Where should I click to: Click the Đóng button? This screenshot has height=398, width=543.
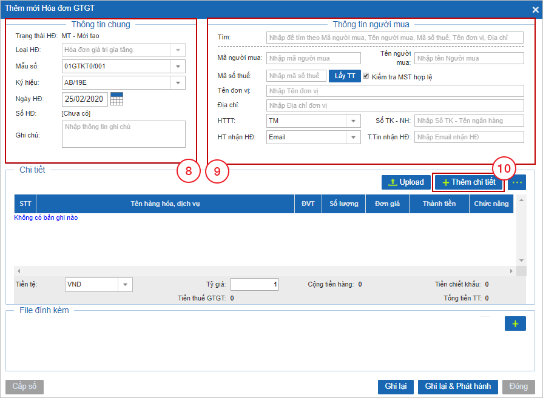pos(518,386)
